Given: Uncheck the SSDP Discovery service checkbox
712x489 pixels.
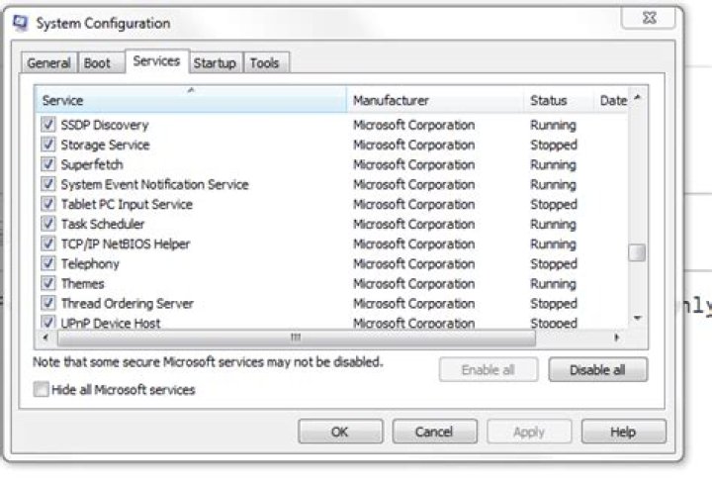Looking at the screenshot, I should pos(48,125).
